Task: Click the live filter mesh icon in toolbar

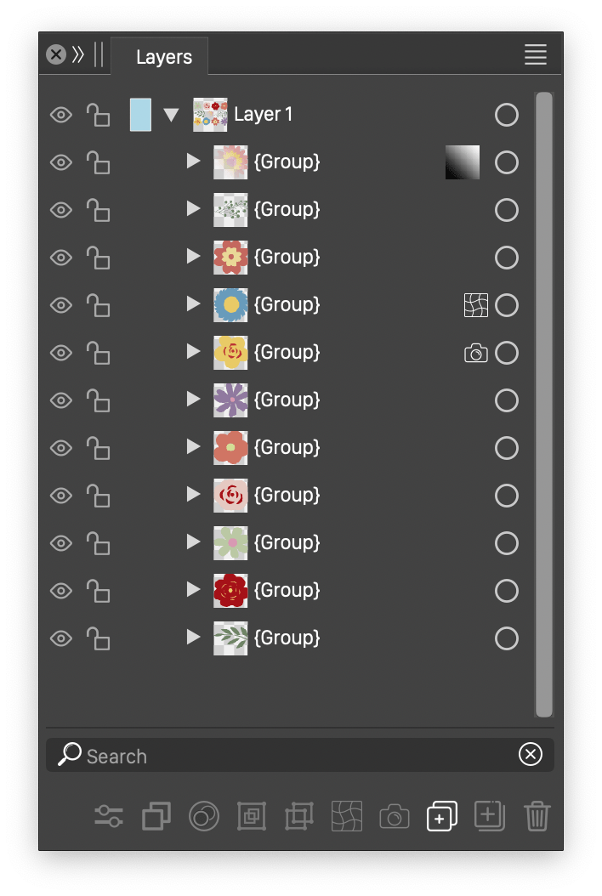Action: pos(346,816)
